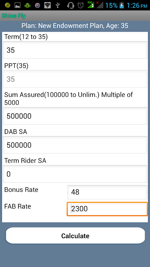Focus the Term field showing 35

pos(75,50)
